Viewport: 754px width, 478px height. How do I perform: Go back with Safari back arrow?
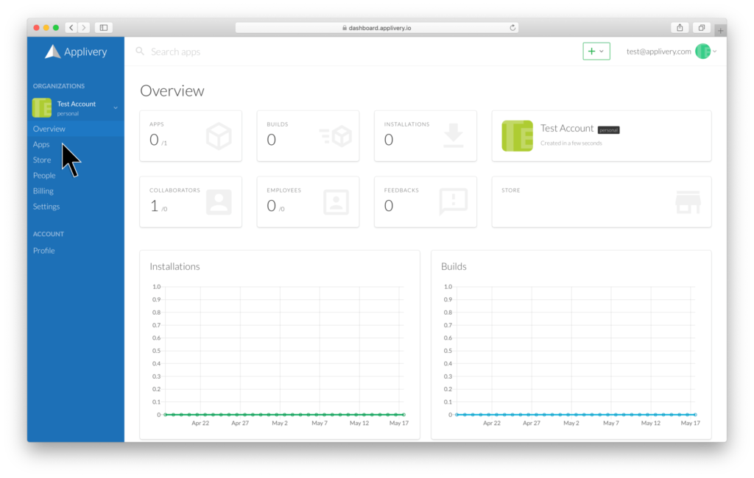[x=71, y=28]
